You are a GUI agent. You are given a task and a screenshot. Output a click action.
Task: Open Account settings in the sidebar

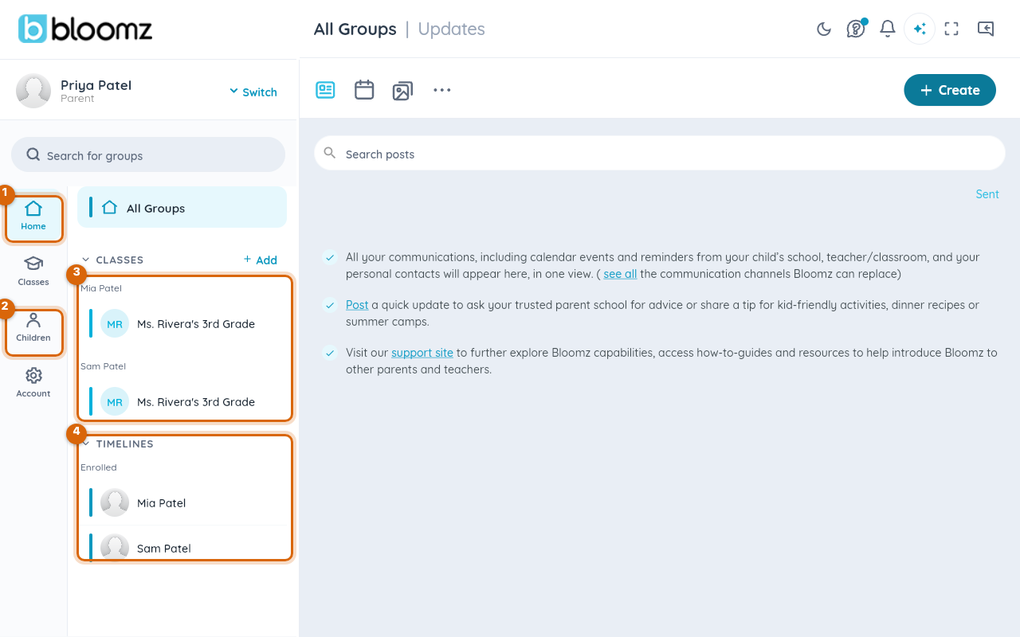coord(33,382)
